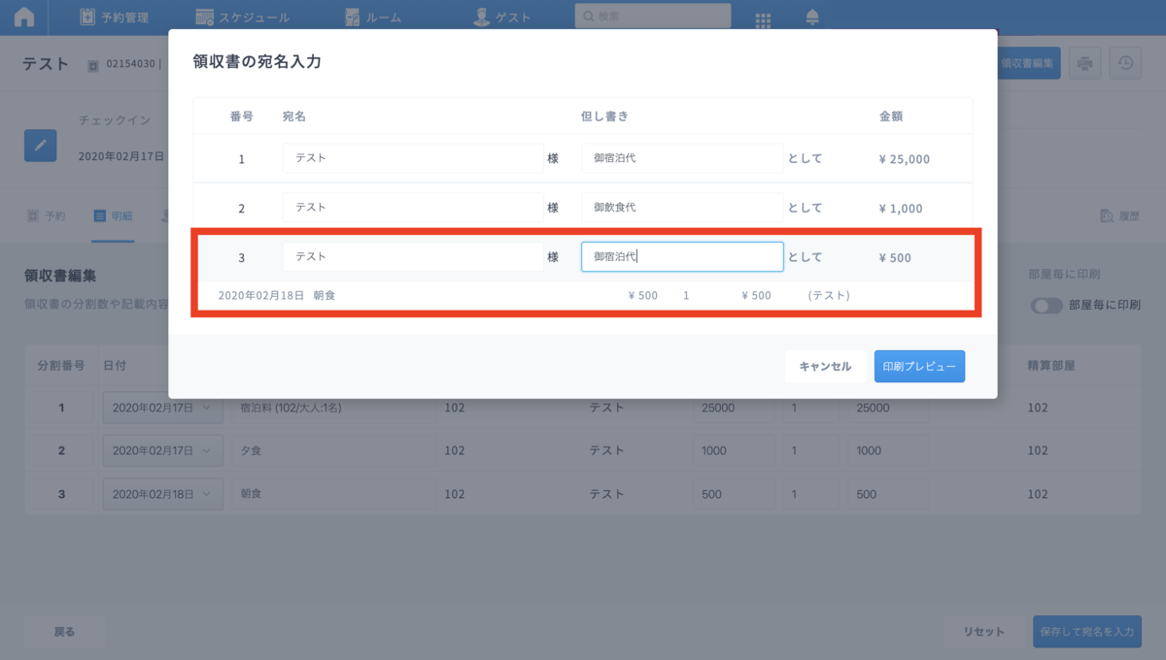Click the 履歴 history icon
The height and width of the screenshot is (660, 1166).
click(1119, 216)
